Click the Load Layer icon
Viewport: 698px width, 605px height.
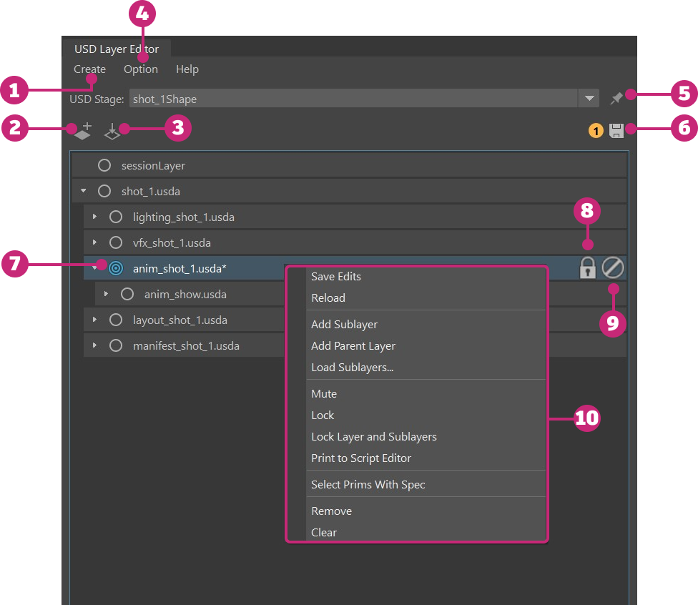(112, 131)
